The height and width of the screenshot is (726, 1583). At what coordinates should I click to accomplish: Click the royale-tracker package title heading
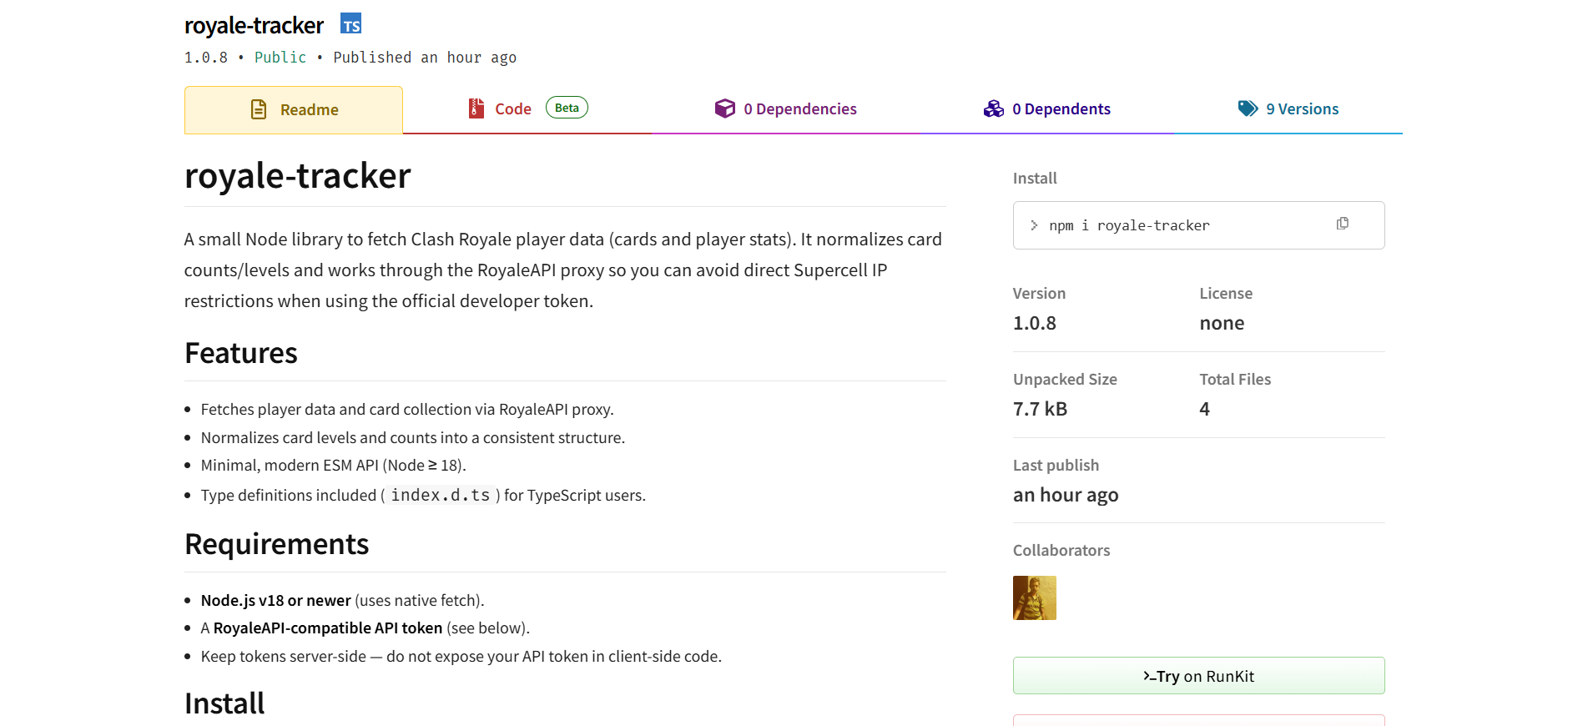pos(254,26)
